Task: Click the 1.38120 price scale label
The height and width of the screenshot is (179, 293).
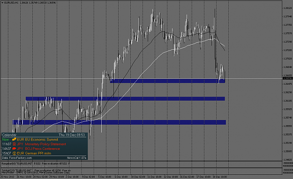Action: [287, 8]
